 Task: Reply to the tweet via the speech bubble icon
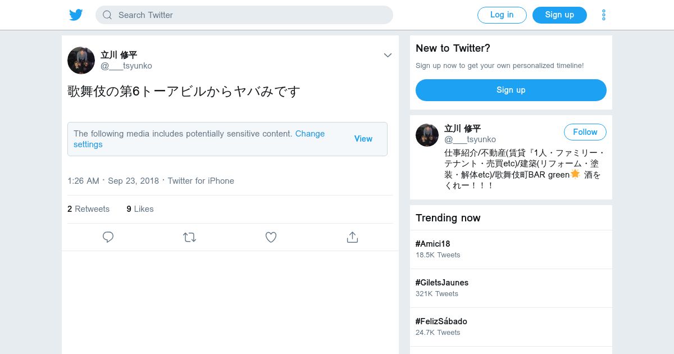(x=108, y=237)
